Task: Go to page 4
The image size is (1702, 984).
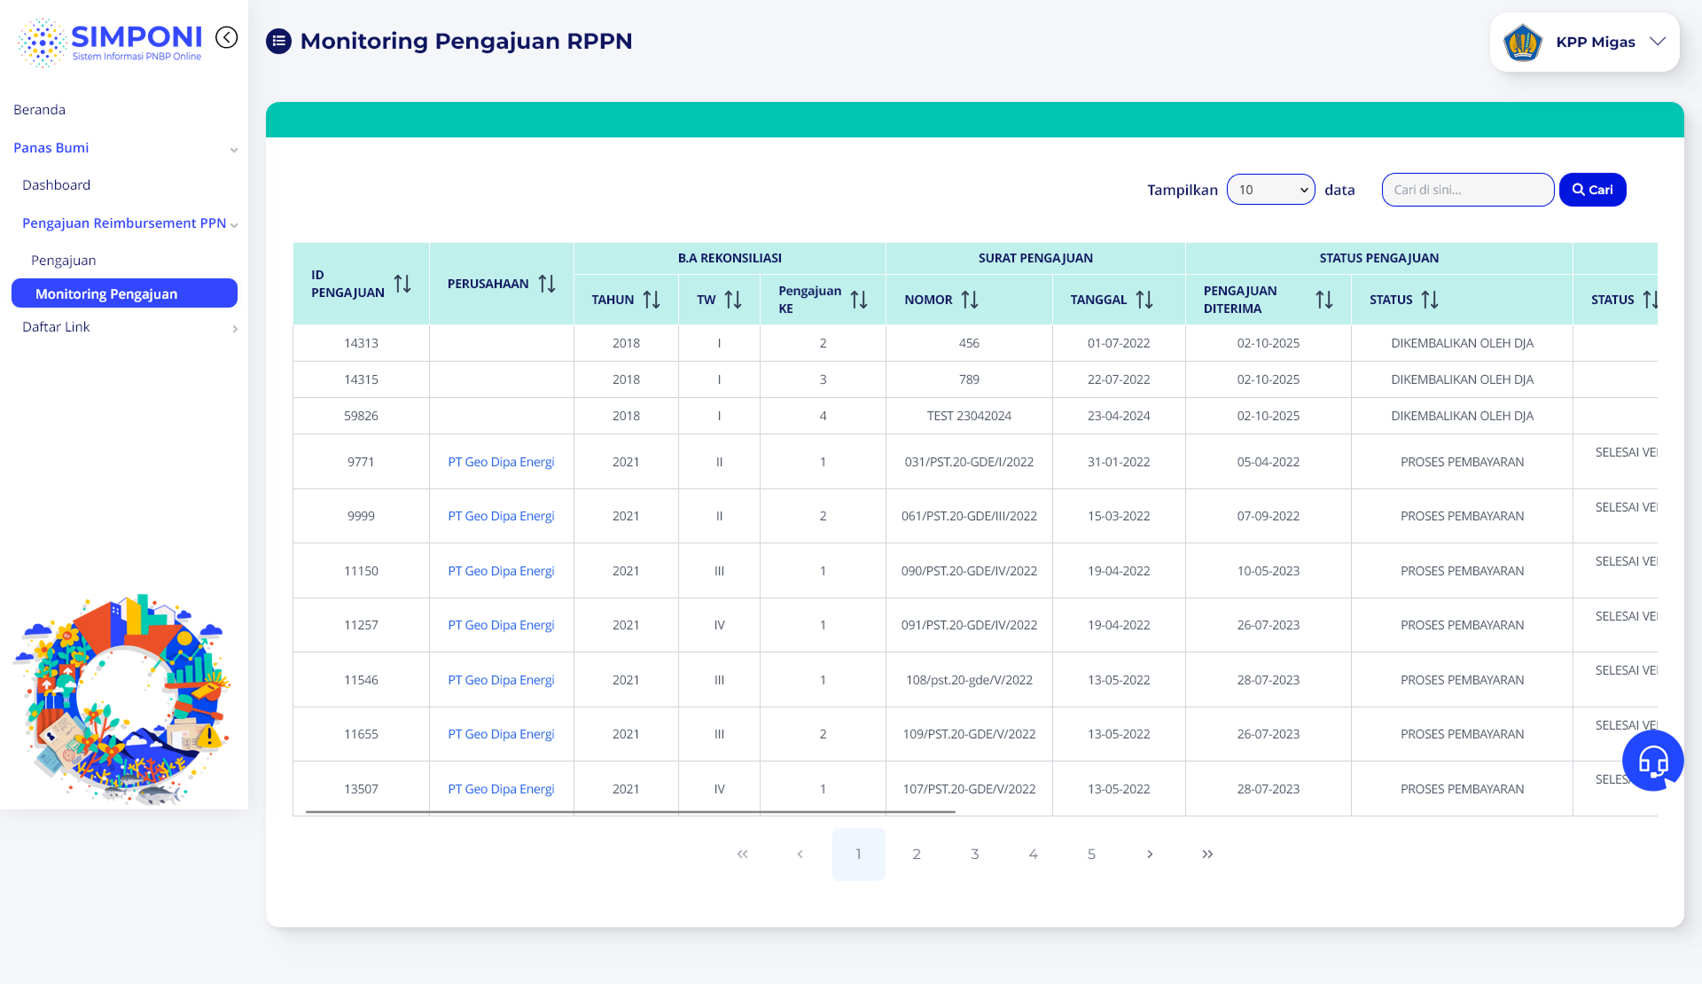Action: [1033, 854]
